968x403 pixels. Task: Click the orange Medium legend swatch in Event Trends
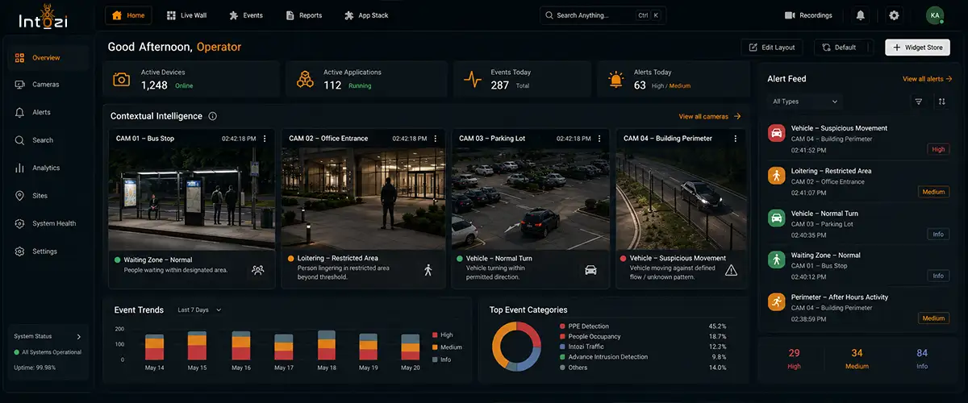pos(436,347)
